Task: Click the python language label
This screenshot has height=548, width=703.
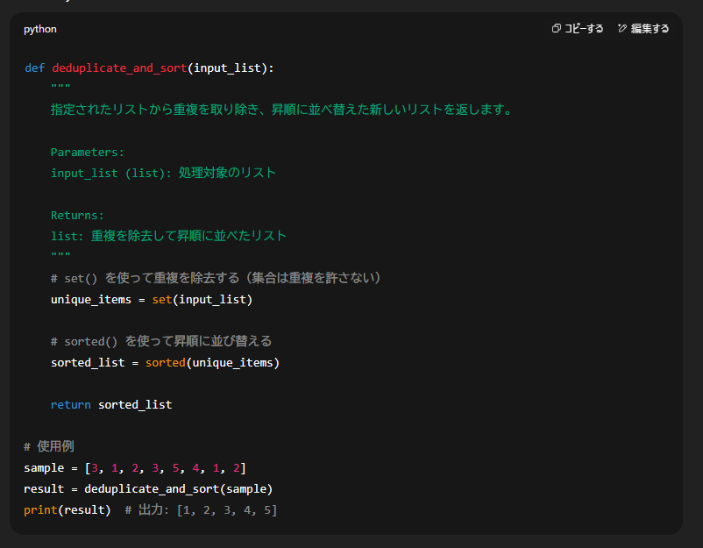Action: [40, 29]
